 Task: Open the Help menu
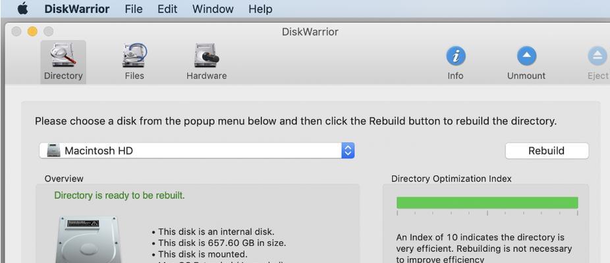click(260, 9)
